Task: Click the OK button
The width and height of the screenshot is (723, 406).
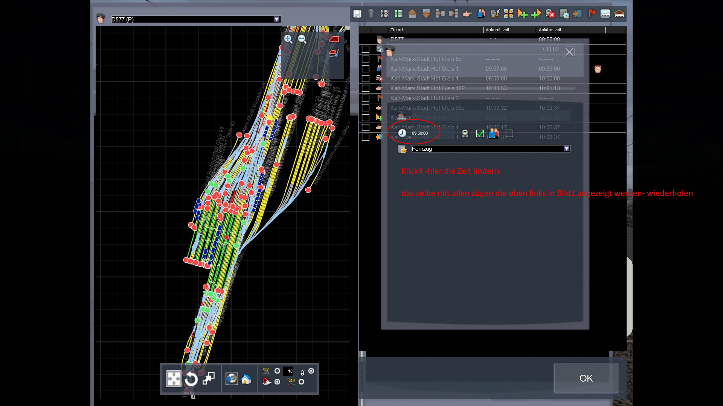Action: click(586, 378)
